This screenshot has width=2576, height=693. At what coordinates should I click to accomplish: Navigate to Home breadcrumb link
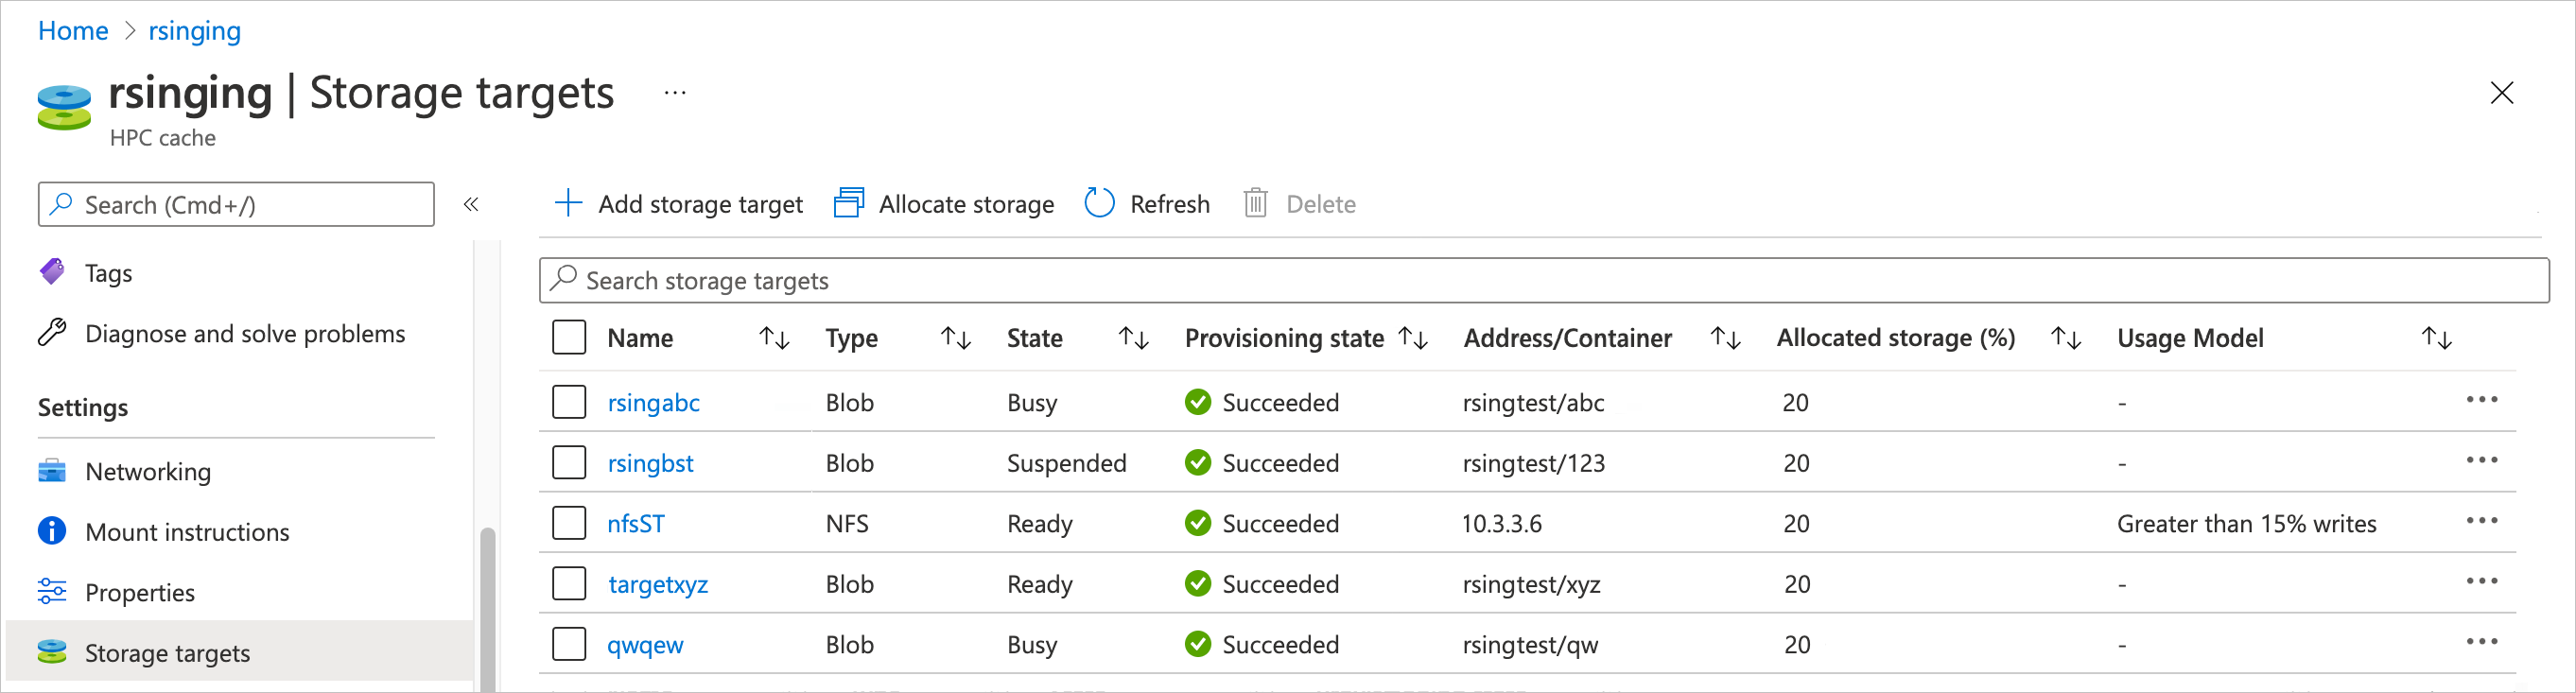pos(73,31)
